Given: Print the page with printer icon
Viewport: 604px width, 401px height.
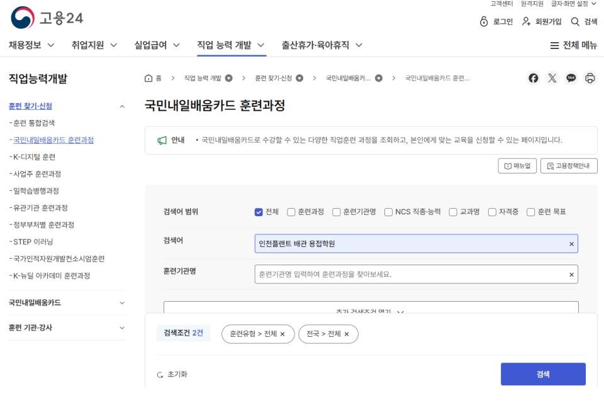Looking at the screenshot, I should click(590, 78).
